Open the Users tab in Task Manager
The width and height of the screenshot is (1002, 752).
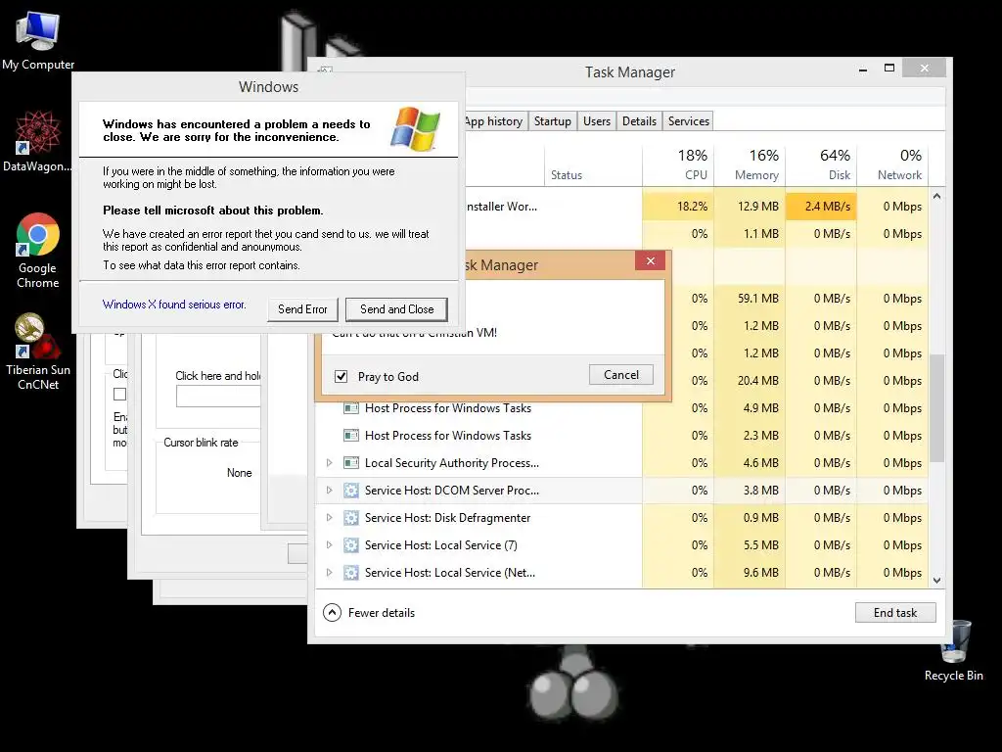click(596, 121)
